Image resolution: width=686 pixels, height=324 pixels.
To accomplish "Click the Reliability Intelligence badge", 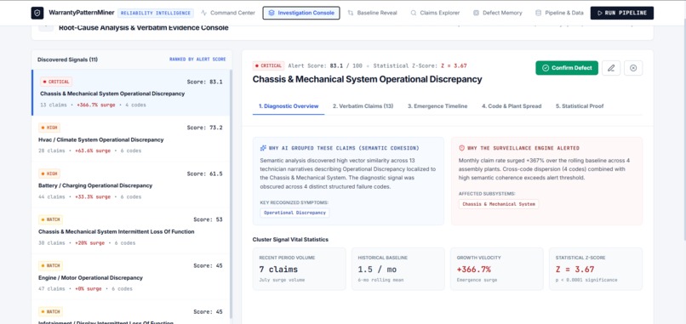I will [156, 13].
